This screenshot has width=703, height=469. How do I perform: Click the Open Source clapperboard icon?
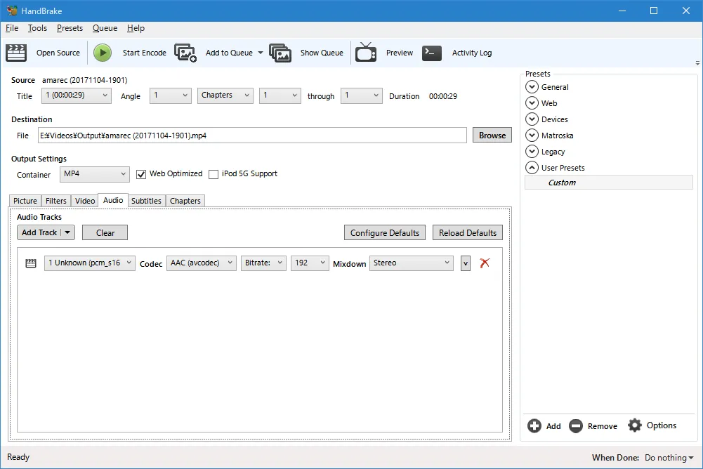click(x=16, y=53)
